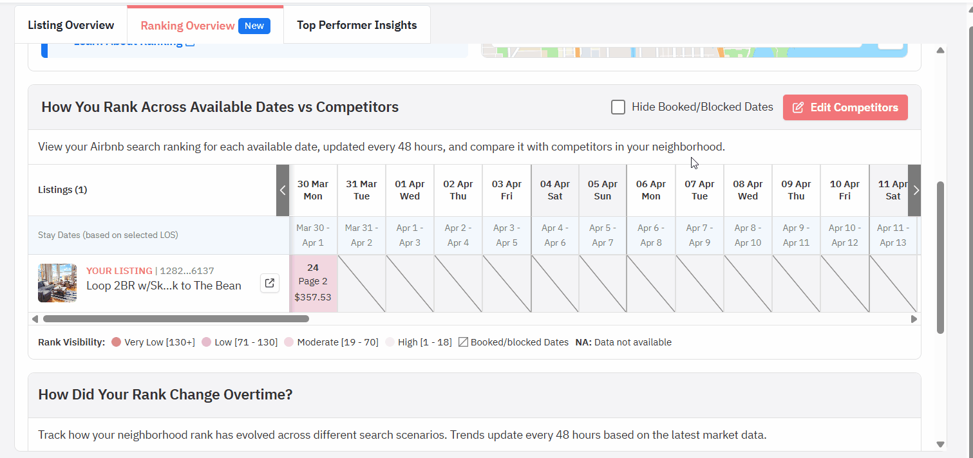Open Top Performer Insights tab
The width and height of the screenshot is (973, 458).
(357, 26)
